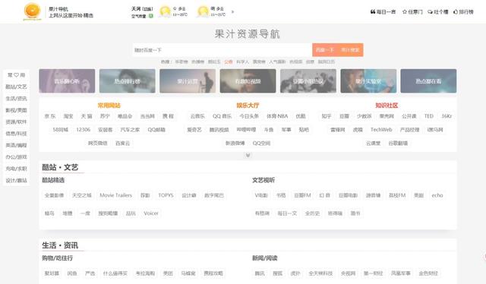
Task: Open the QQ空间 link
Action: tap(261, 144)
